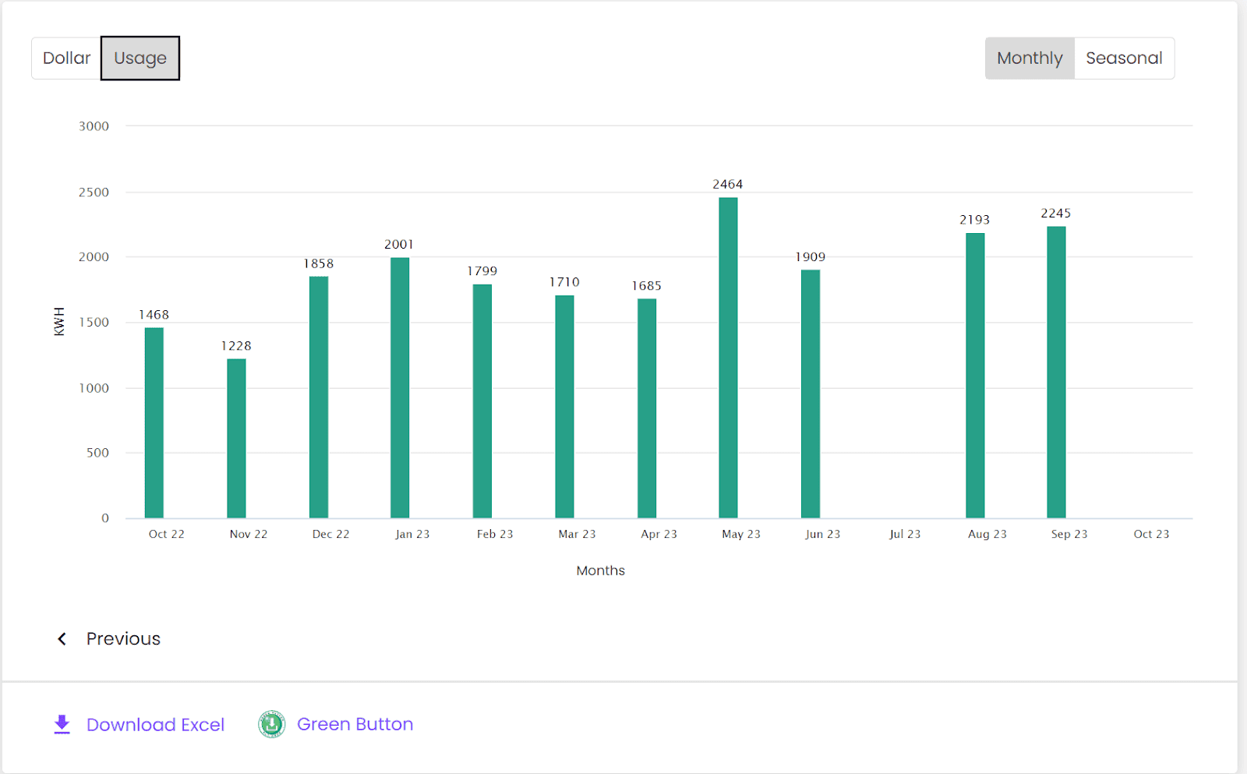
Task: Click the Oct 22 usage bar
Action: click(x=154, y=422)
